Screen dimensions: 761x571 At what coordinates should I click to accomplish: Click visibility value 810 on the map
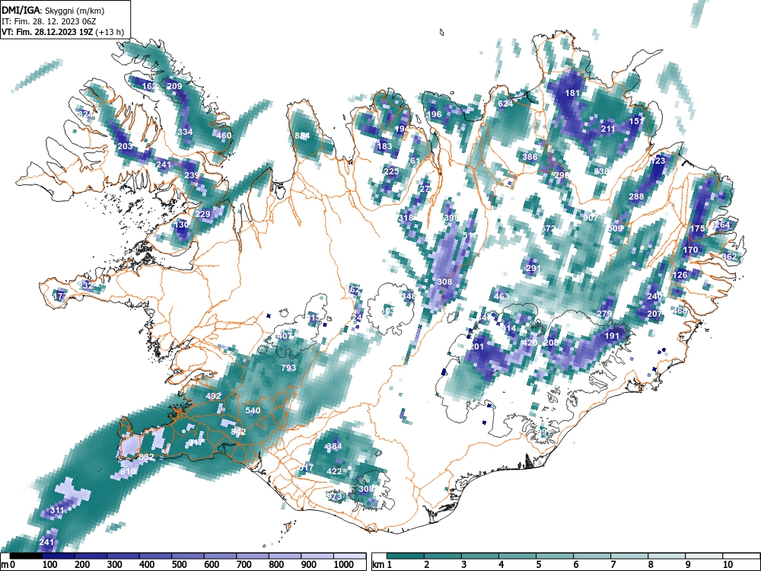click(128, 471)
